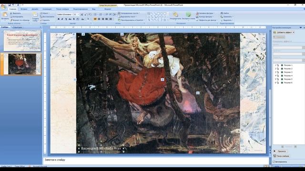Delete the slide with Удалить
Image resolution: width=305 pixels, height=171 pixels.
point(45,20)
